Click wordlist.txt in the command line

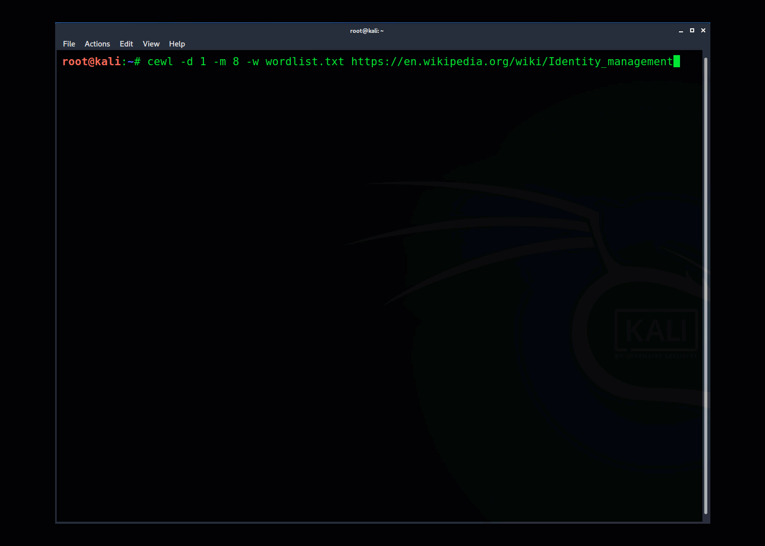coord(305,62)
